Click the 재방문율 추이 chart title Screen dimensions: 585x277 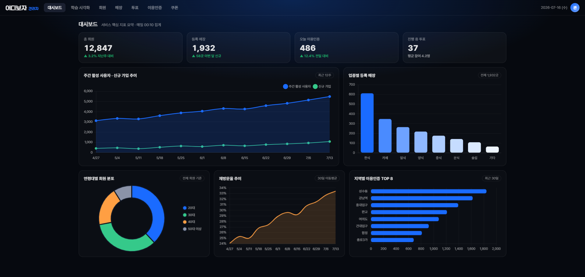pos(230,178)
